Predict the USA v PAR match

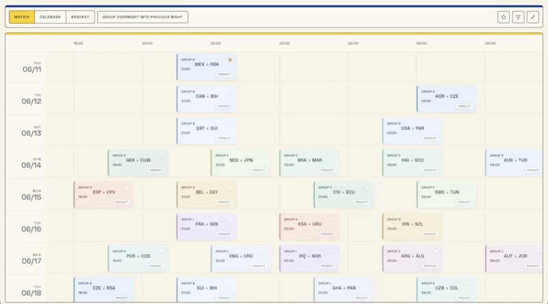tap(430, 138)
